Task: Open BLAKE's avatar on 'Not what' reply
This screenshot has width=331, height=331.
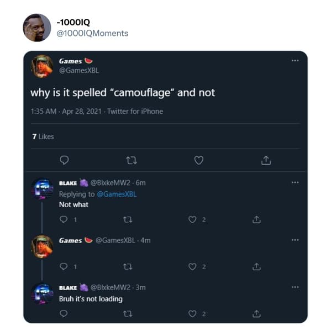Action: 42,188
